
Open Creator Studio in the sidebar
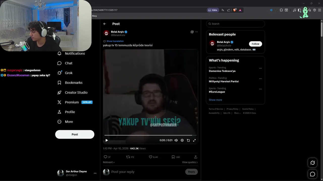(x=72, y=93)
